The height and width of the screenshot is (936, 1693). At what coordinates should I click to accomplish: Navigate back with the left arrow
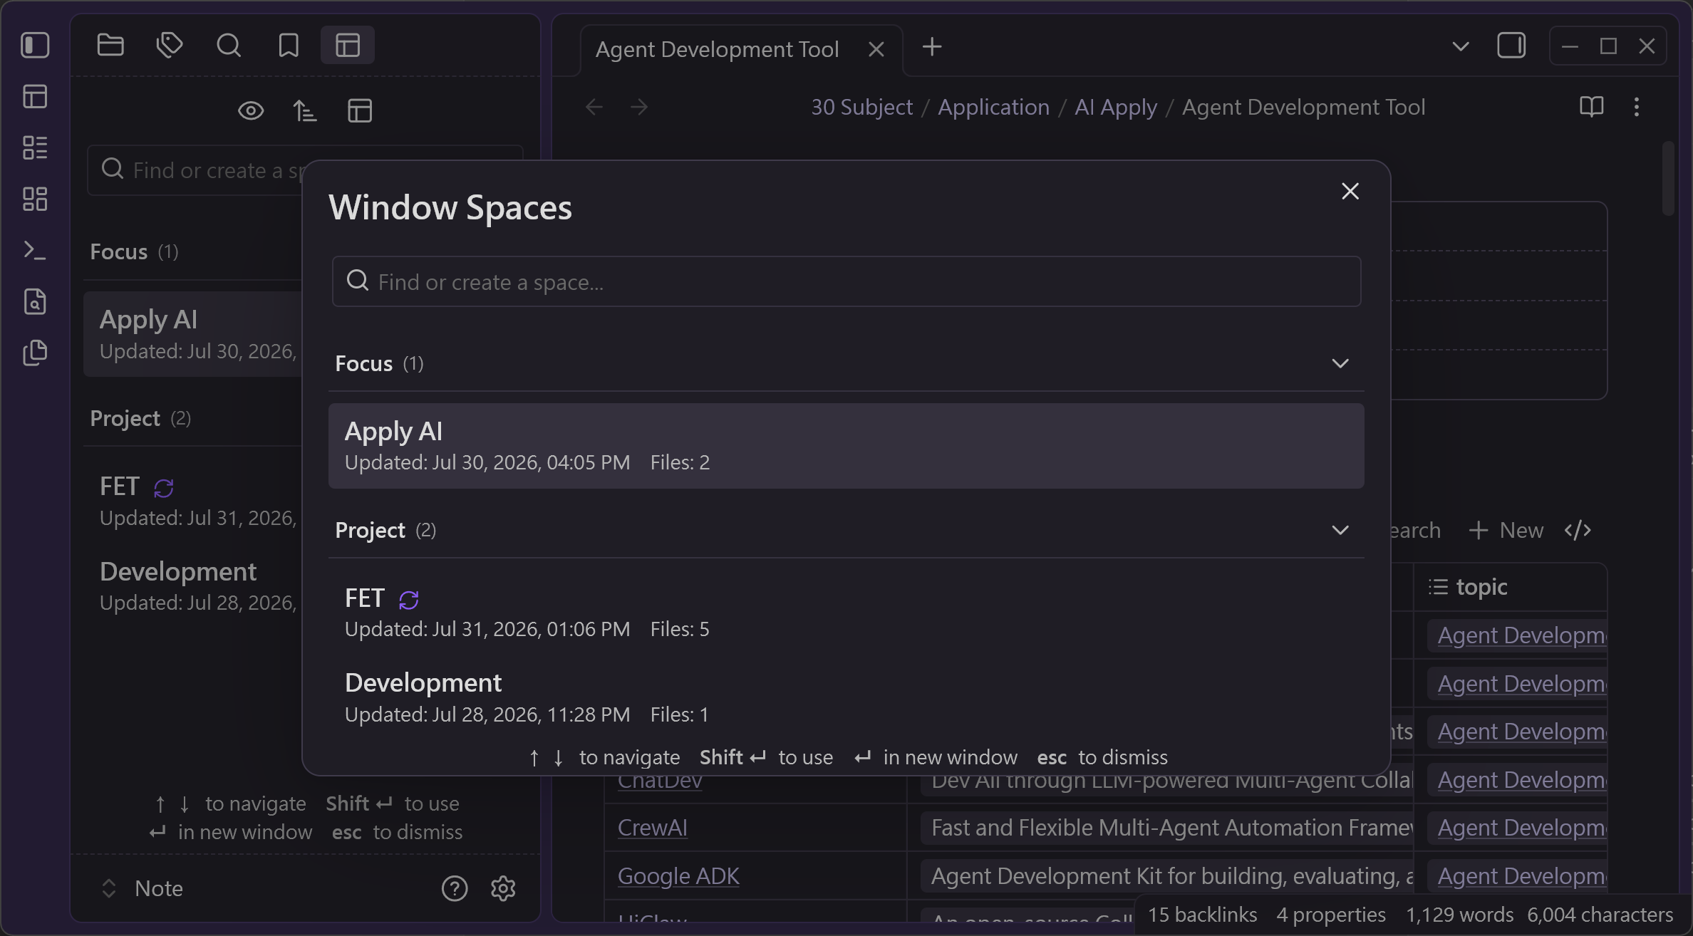594,107
